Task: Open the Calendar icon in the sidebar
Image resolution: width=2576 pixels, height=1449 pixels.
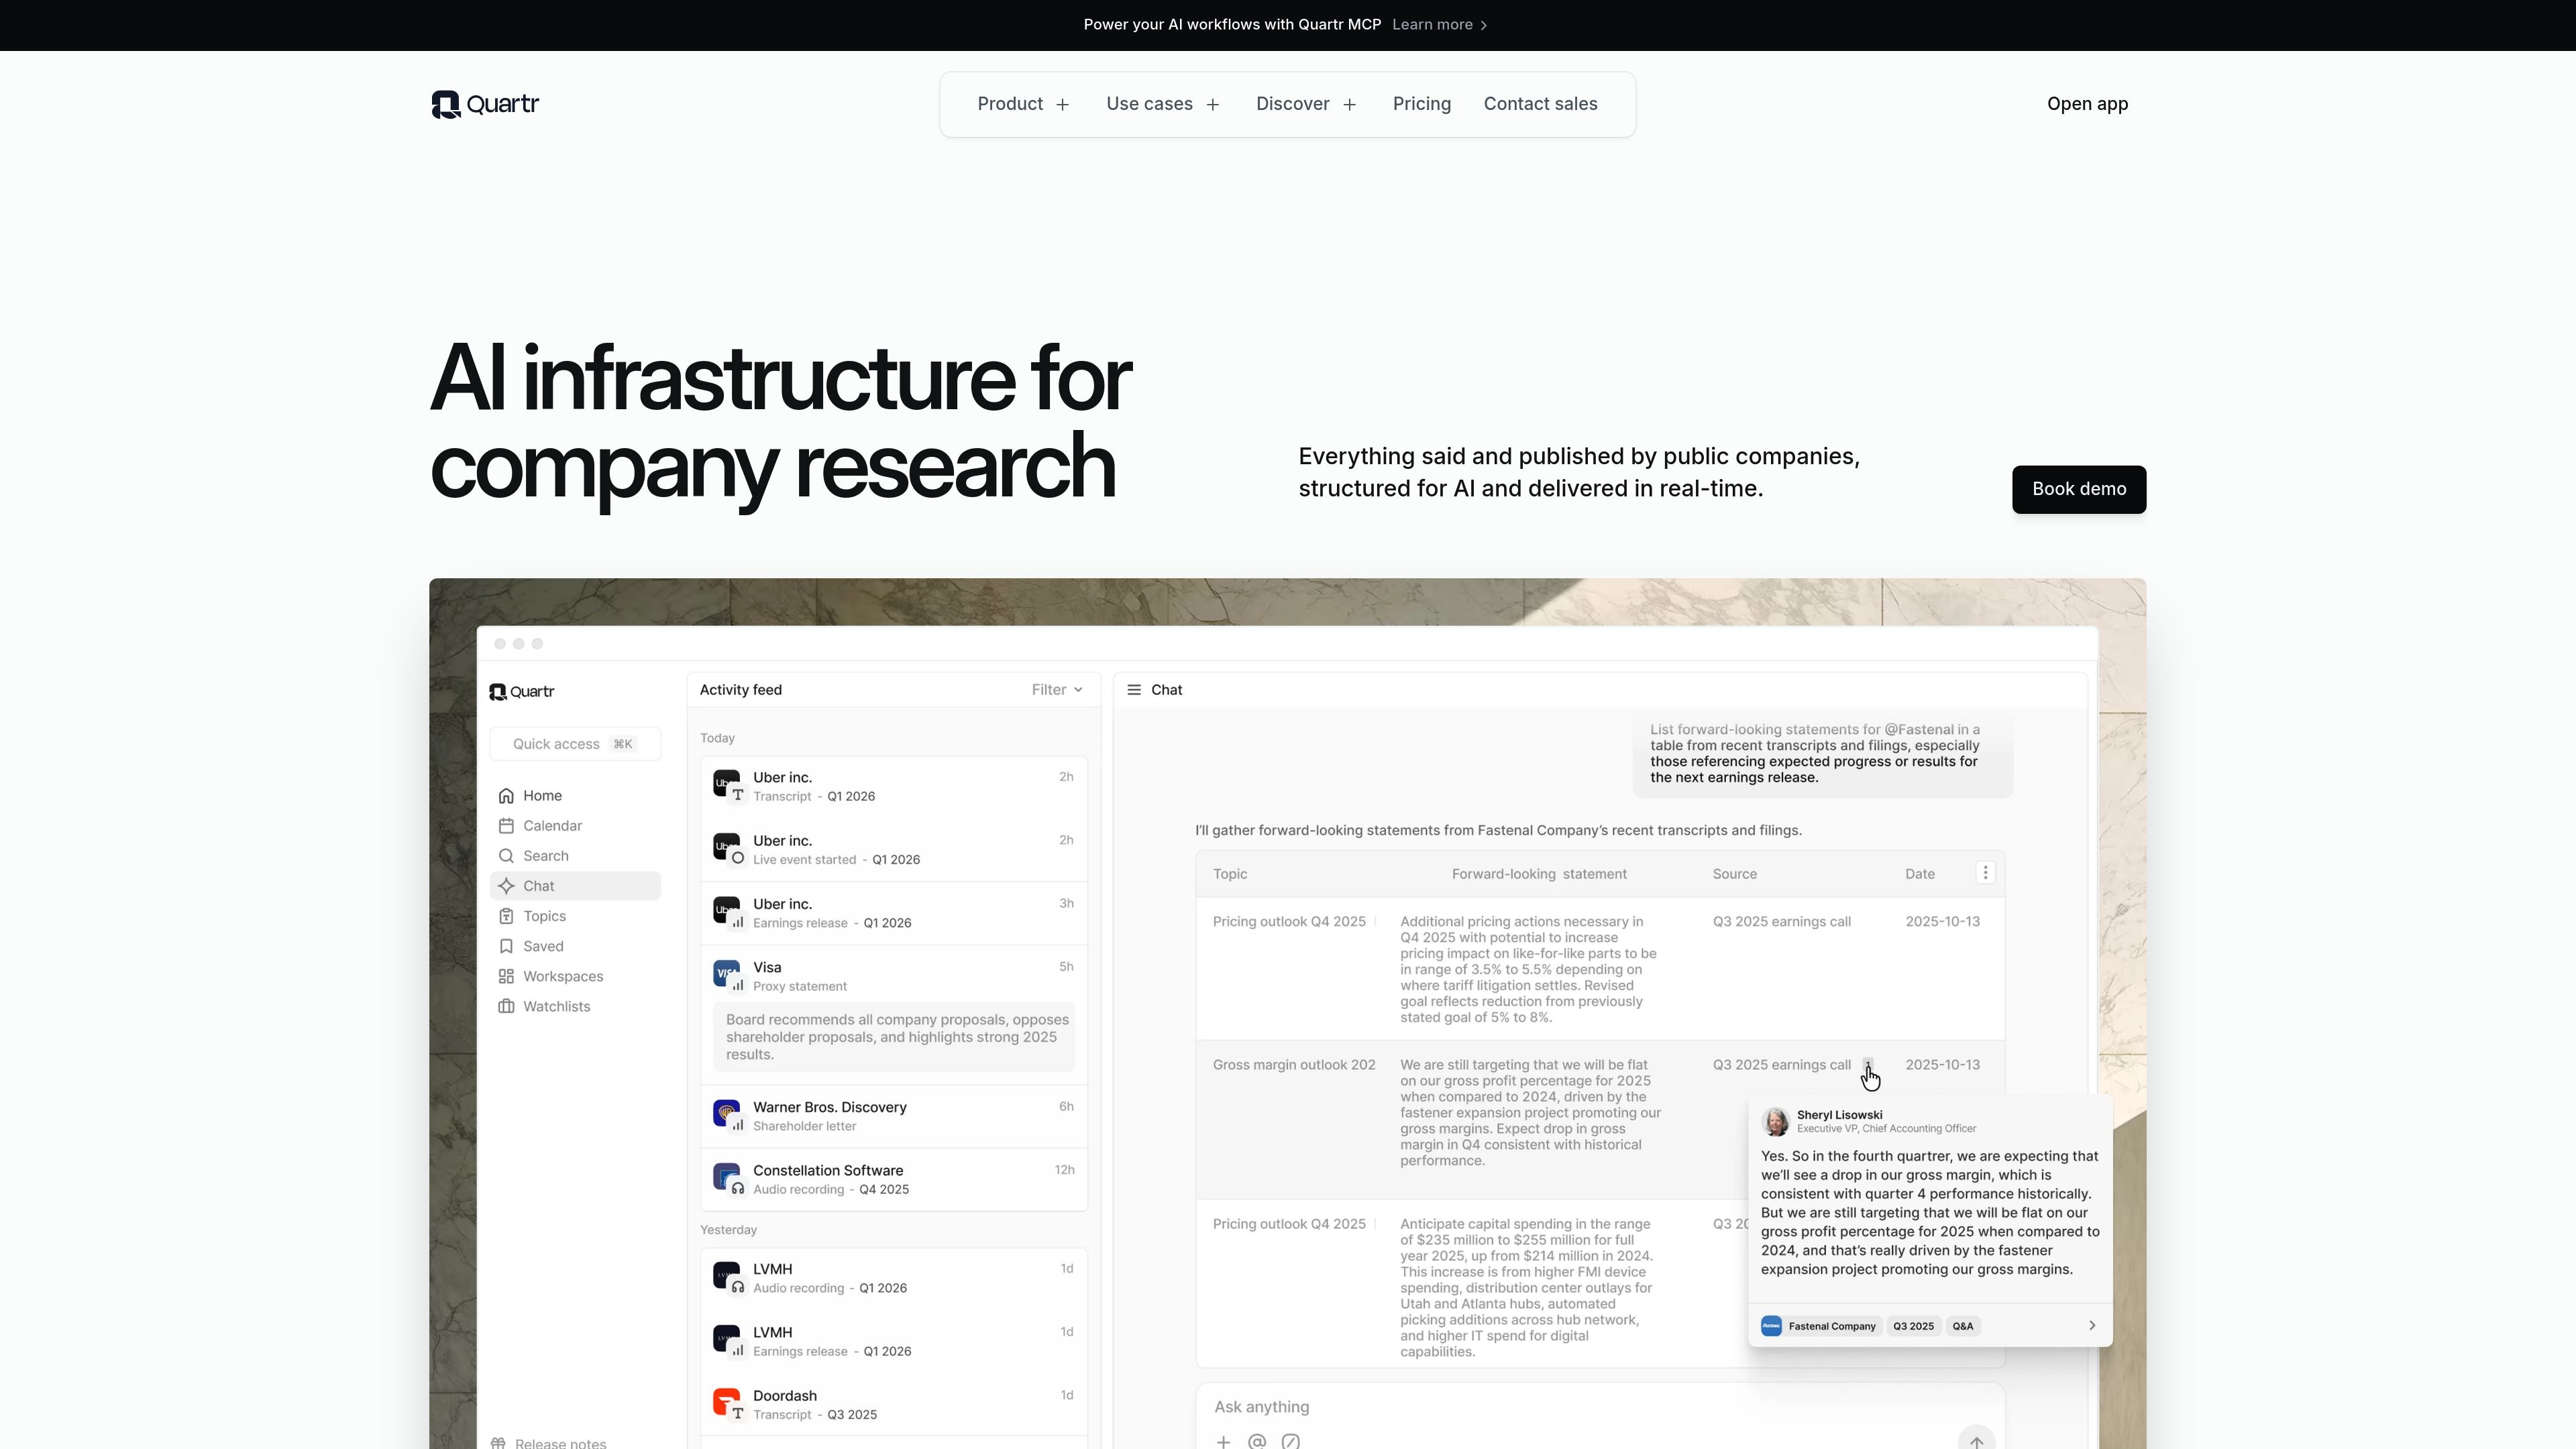Action: point(506,826)
